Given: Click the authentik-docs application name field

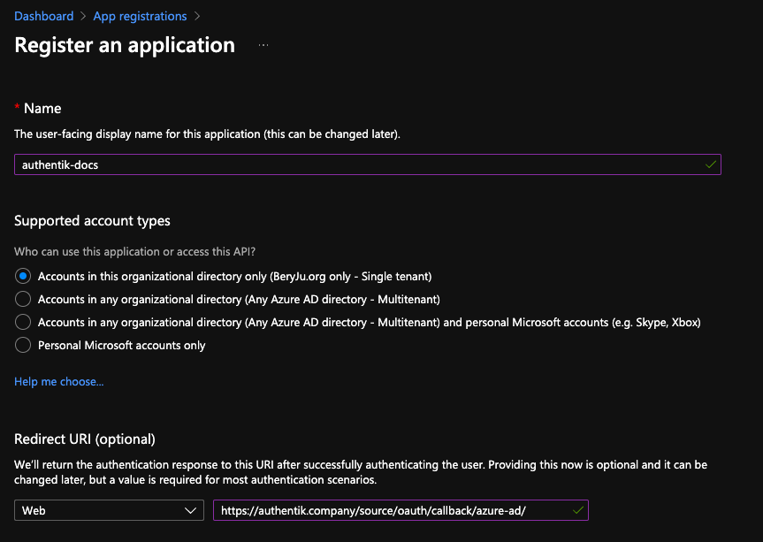Looking at the screenshot, I should tap(354, 164).
